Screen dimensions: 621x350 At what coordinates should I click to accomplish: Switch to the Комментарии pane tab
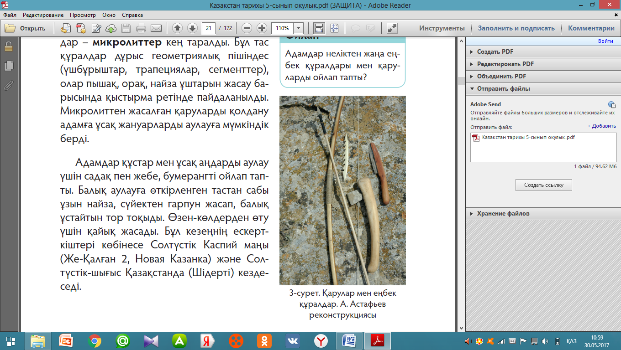click(x=591, y=28)
